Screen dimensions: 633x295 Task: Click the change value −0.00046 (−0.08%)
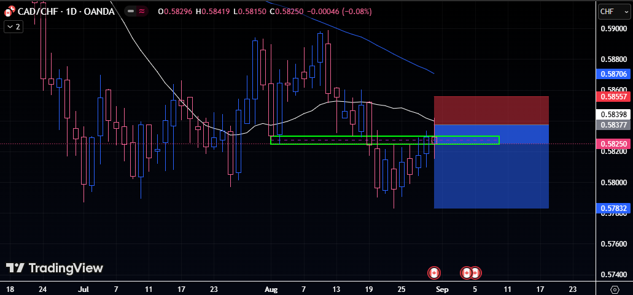point(339,12)
